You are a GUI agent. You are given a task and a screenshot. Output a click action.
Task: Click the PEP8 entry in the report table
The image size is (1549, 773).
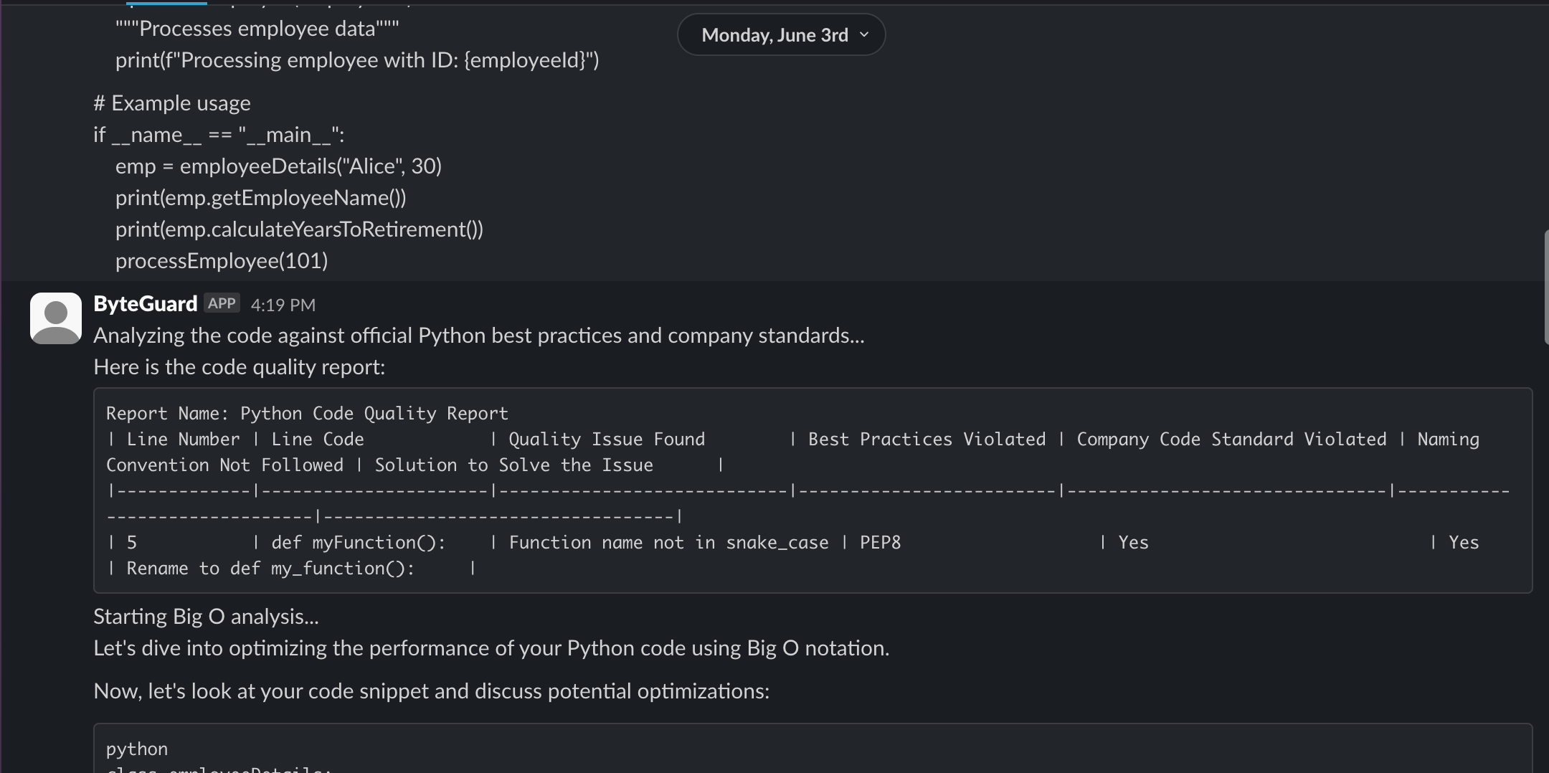click(880, 543)
